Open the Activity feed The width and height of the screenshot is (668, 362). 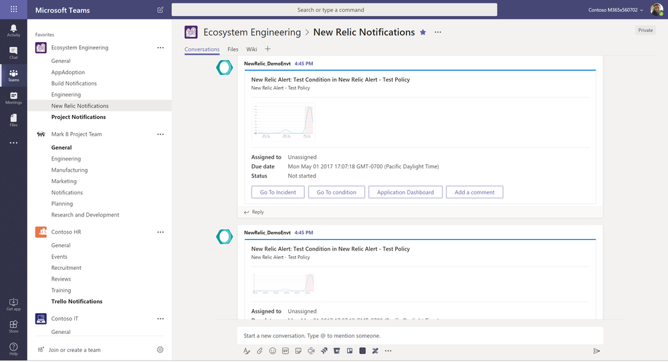(13, 30)
